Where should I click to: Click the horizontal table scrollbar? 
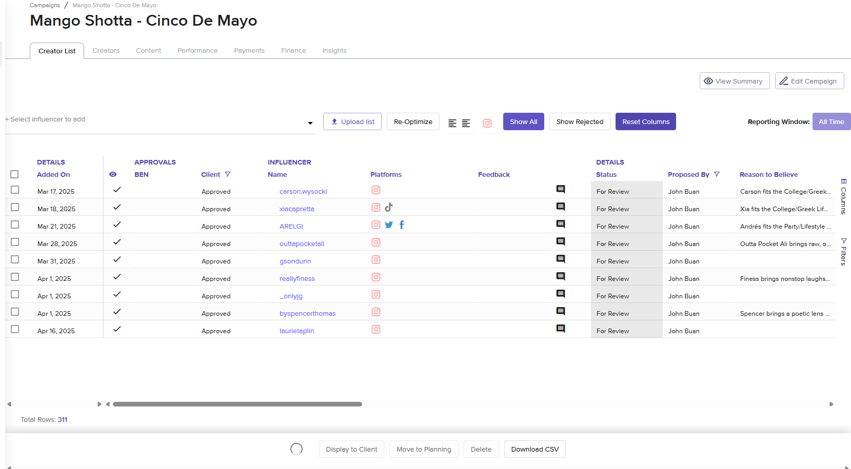tap(237, 404)
